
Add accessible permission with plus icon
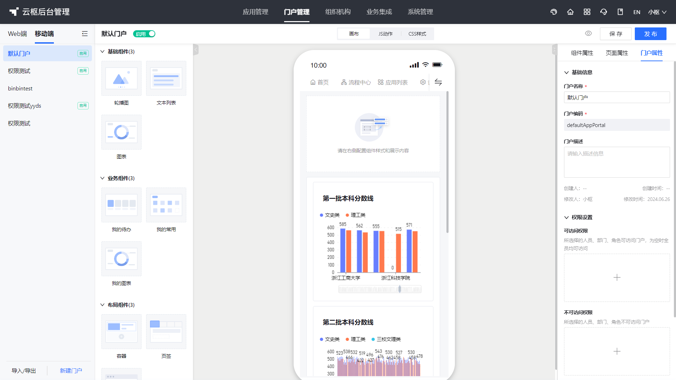pos(617,278)
